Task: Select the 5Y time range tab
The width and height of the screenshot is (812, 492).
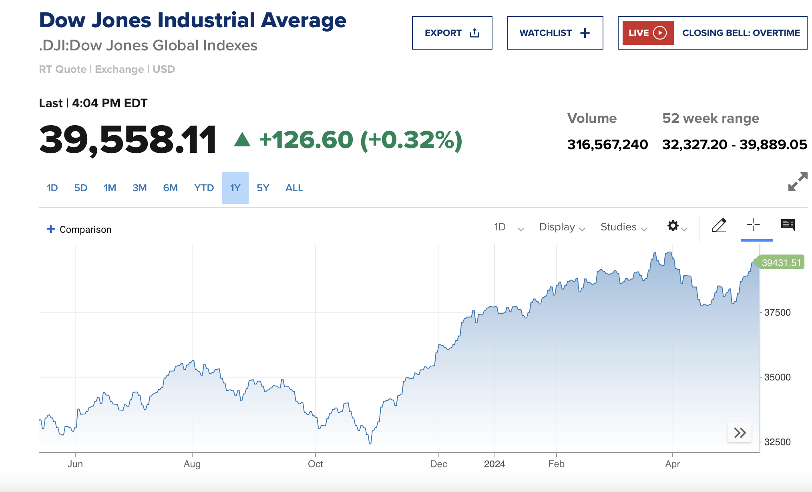Action: click(263, 188)
